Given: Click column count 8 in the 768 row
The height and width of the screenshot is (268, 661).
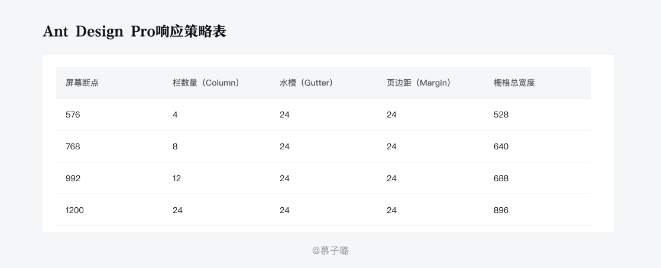Looking at the screenshot, I should [x=175, y=146].
